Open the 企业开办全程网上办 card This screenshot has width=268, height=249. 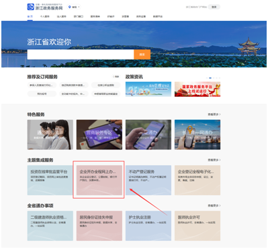(x=99, y=180)
